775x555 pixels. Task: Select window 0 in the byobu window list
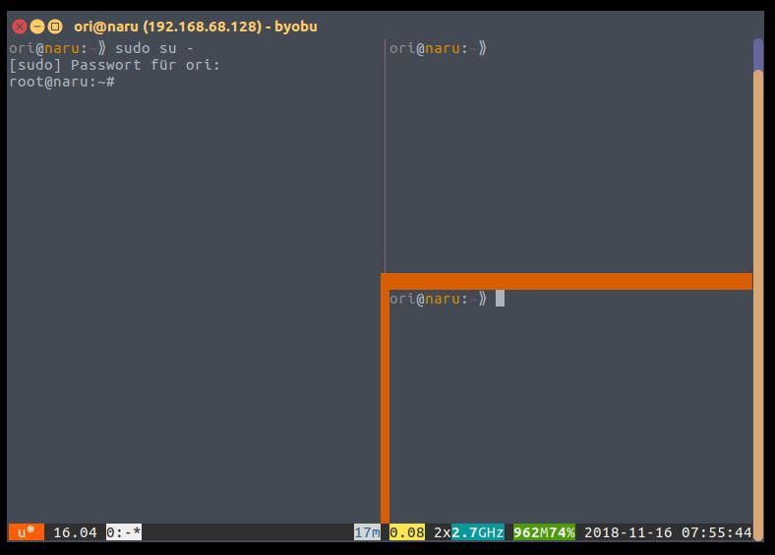coord(124,532)
